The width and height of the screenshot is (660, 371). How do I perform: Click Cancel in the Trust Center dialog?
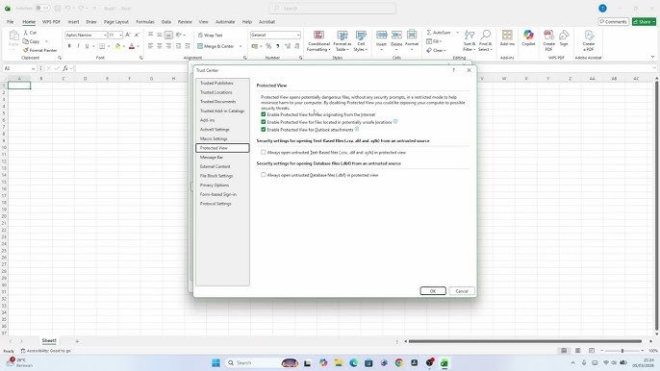tap(462, 291)
